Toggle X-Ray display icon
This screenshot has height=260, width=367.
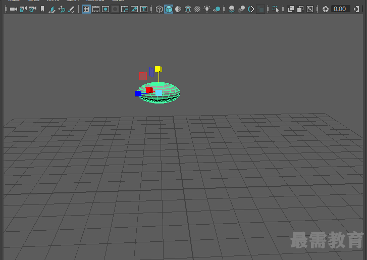pyautogui.click(x=291, y=9)
